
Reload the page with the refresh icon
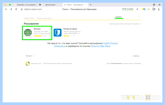point(16,9)
